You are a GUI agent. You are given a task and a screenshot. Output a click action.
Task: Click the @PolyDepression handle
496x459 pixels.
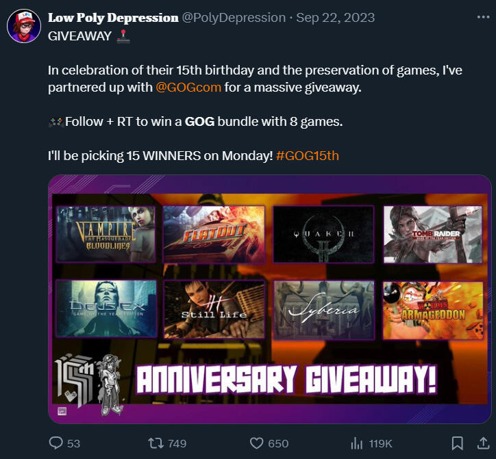(234, 18)
